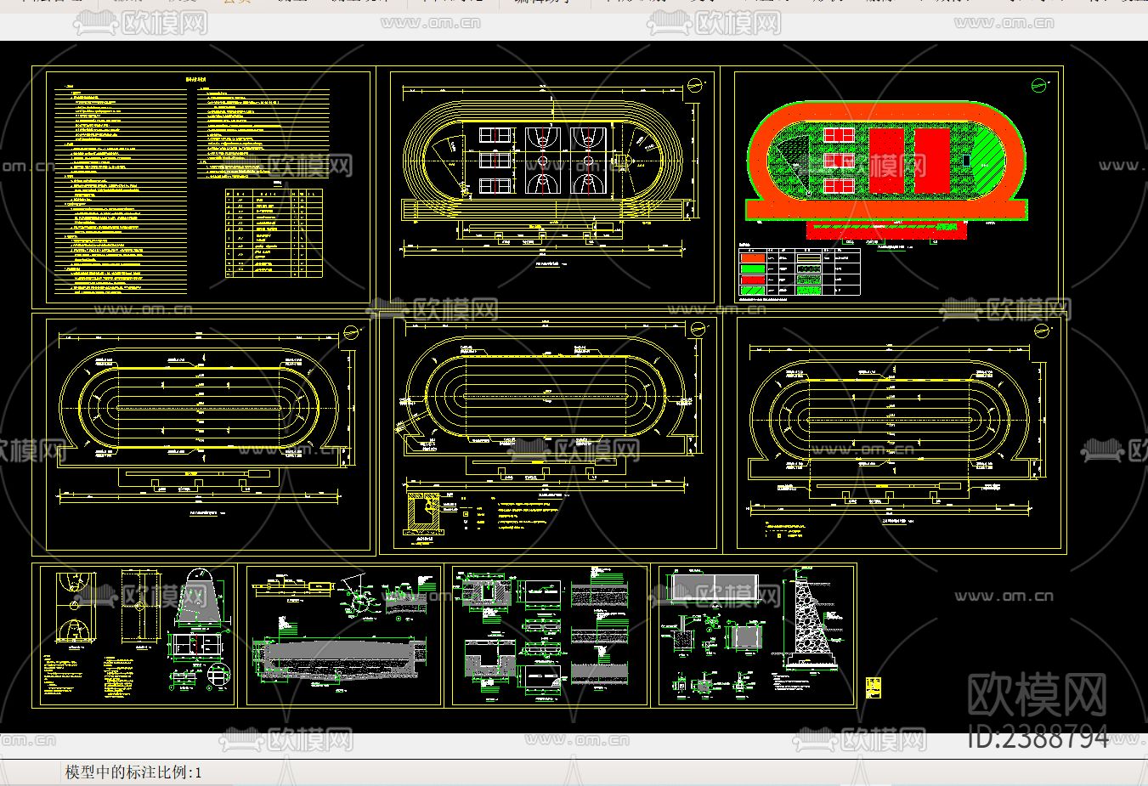Image resolution: width=1148 pixels, height=786 pixels.
Task: Select the stone retaining wall detail sheet
Action: 755,636
